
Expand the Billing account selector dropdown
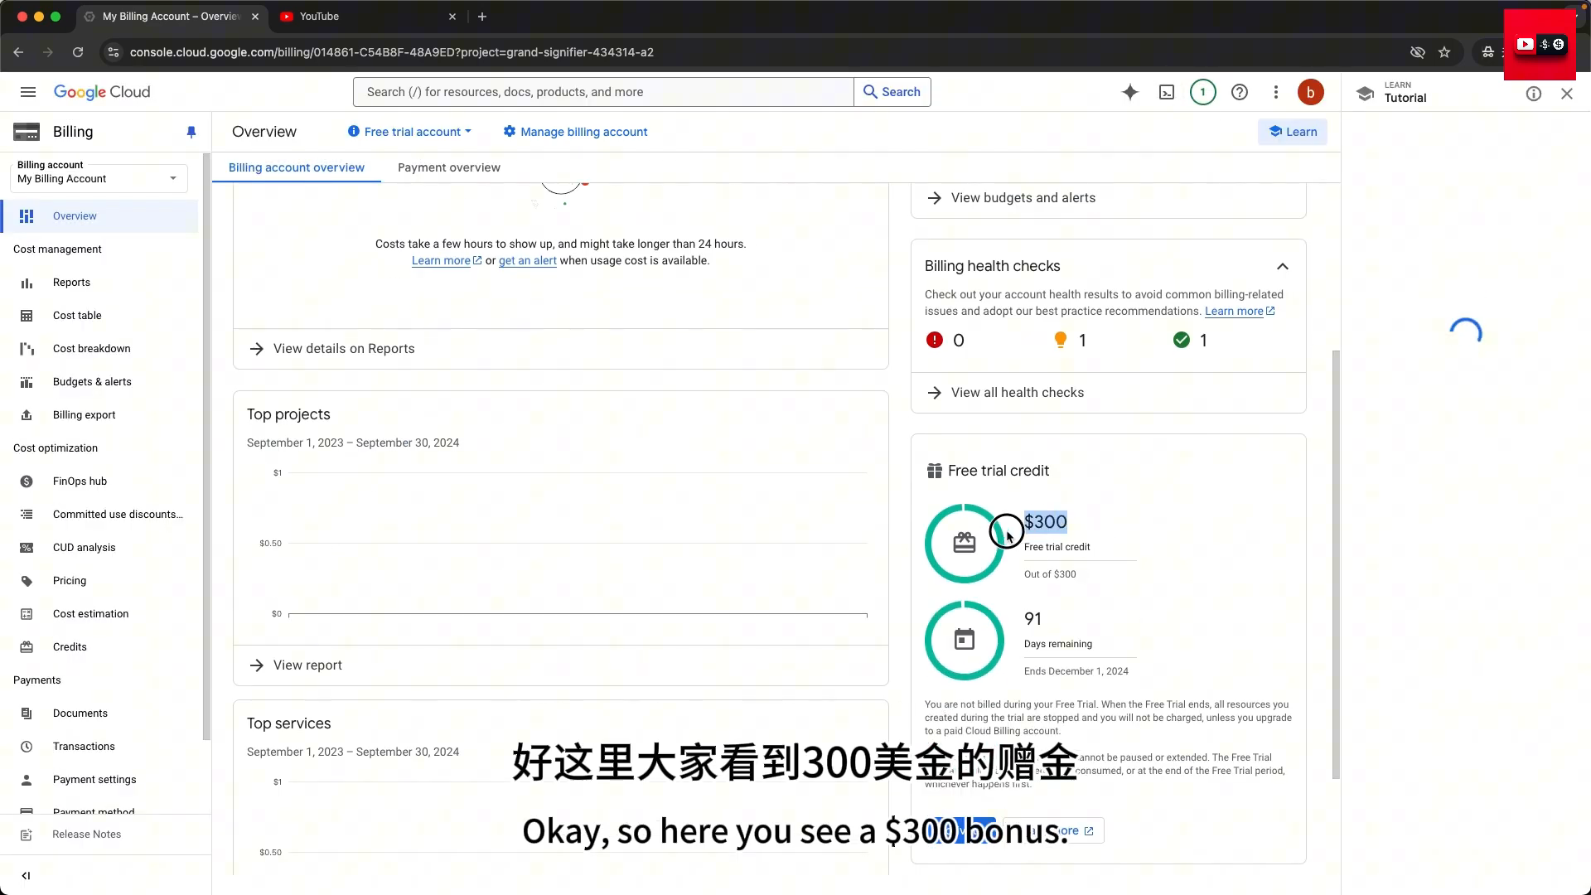coord(99,178)
